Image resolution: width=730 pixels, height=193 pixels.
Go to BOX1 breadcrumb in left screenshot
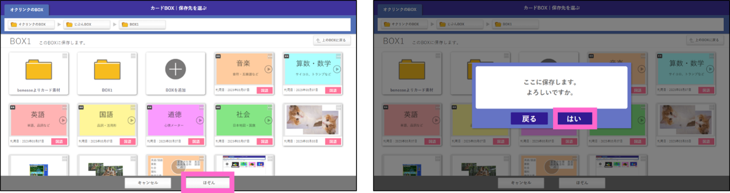click(142, 24)
